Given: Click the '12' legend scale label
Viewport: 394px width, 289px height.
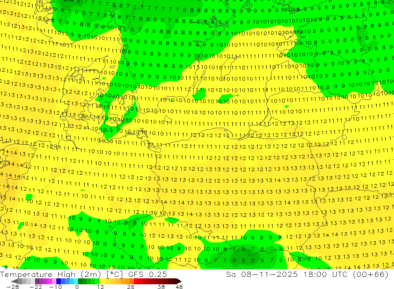Looking at the screenshot, I should pos(100,287).
